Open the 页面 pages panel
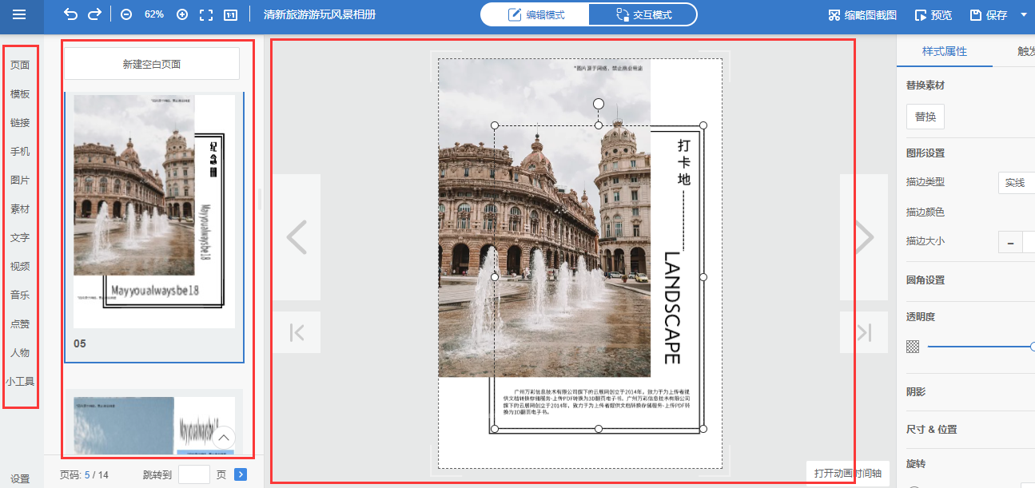Image resolution: width=1035 pixels, height=488 pixels. (x=20, y=65)
